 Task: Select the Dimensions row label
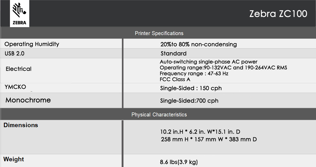[21, 125]
